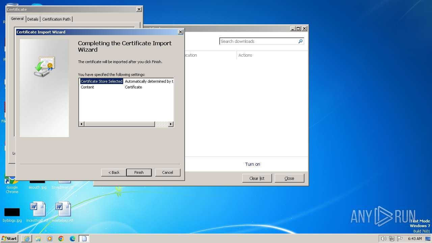This screenshot has width=432, height=243.
Task: Launch Chrome from the taskbar
Action: pos(61,239)
